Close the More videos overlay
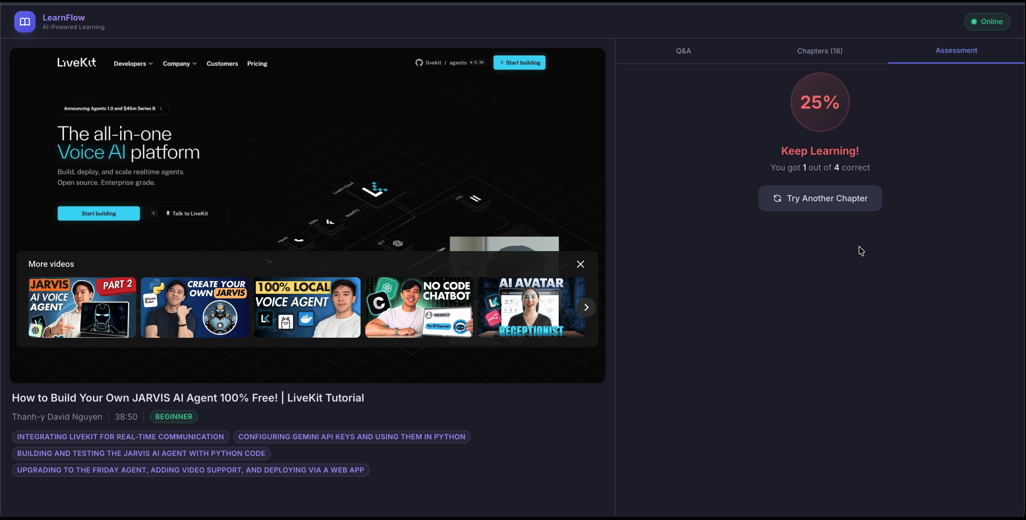Image resolution: width=1026 pixels, height=520 pixels. [x=580, y=264]
